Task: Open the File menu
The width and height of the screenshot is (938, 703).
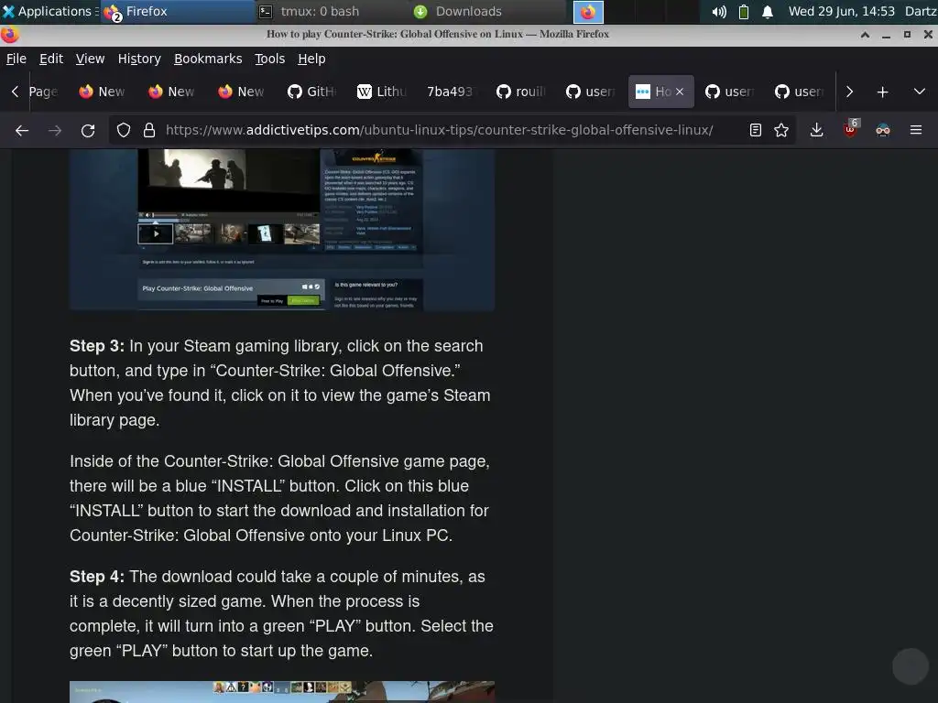Action: click(x=16, y=59)
